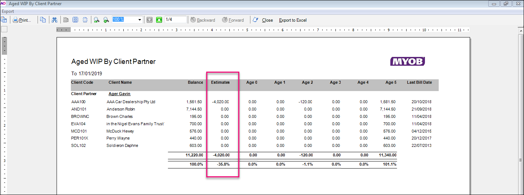Go to next page with green arrow
Viewport: 524px width, 195px height.
coord(159,20)
